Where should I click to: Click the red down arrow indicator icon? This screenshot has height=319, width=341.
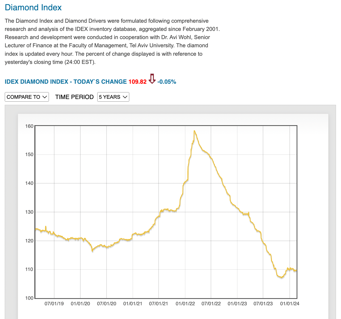tap(152, 79)
